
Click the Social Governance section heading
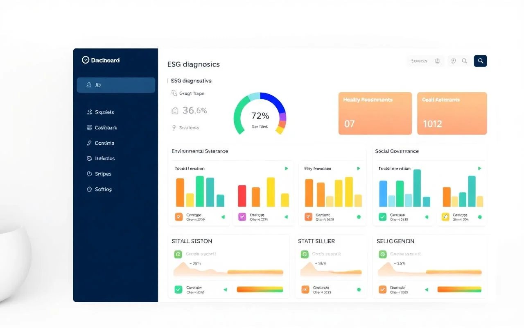(x=397, y=151)
